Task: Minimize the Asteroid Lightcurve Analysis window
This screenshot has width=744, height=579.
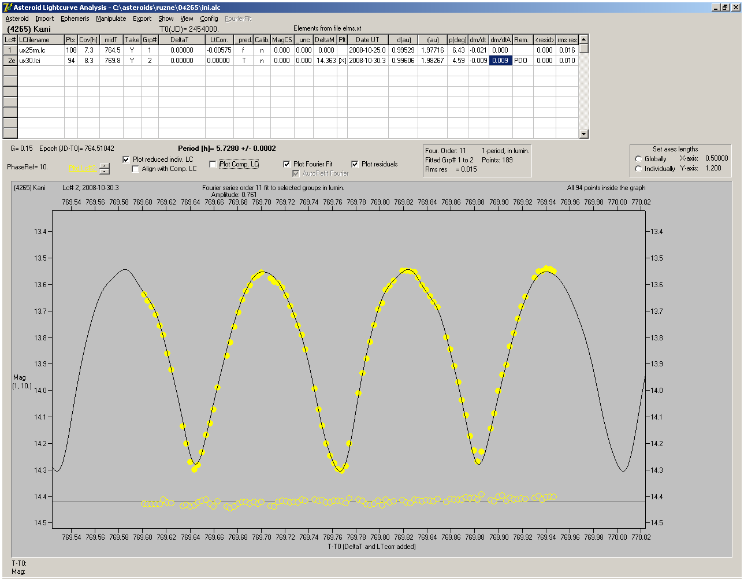Action: (x=716, y=8)
